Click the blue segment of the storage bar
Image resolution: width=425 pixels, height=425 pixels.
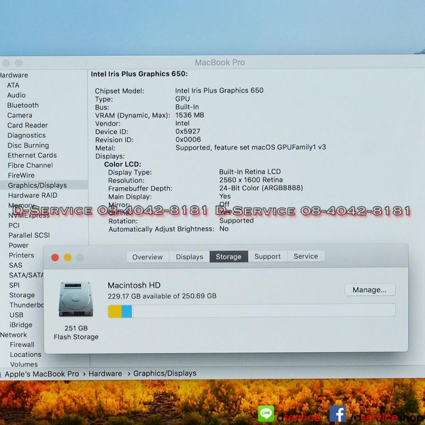click(126, 311)
